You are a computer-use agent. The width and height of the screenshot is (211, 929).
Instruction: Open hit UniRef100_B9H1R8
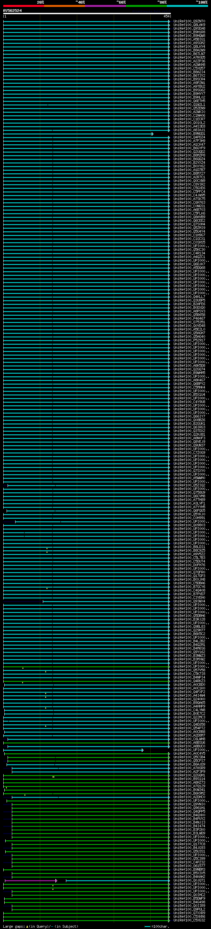[x=189, y=32]
